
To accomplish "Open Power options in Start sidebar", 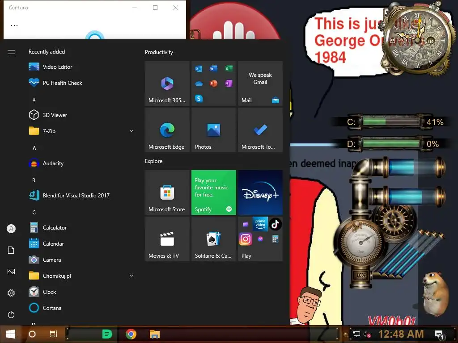I will (x=11, y=314).
